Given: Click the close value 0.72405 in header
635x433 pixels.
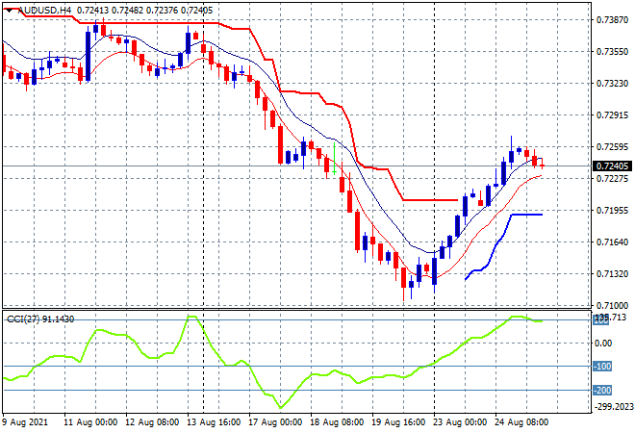Looking at the screenshot, I should coord(196,11).
